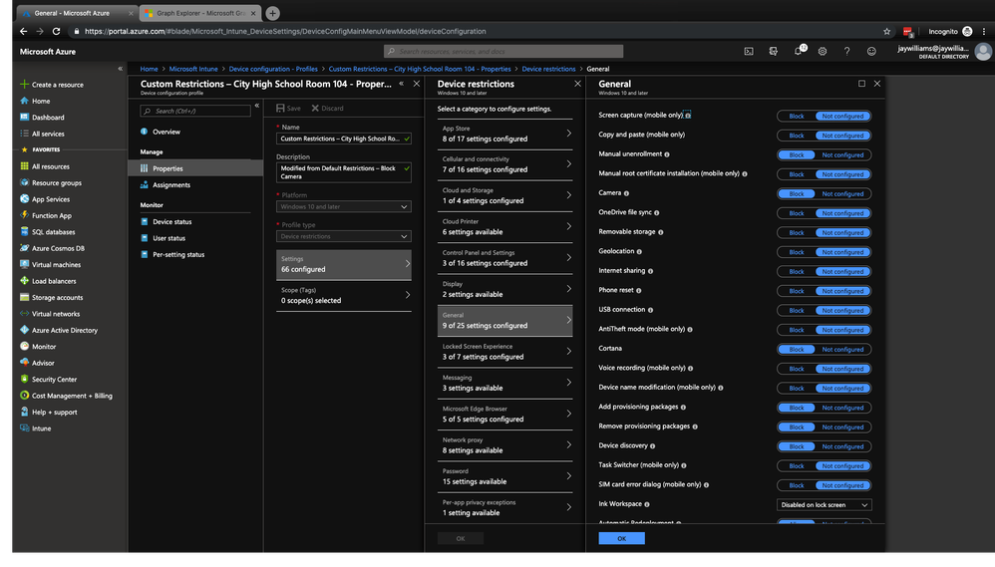This screenshot has width=995, height=567.
Task: Click Discard in the Properties toolbar
Action: pos(327,109)
